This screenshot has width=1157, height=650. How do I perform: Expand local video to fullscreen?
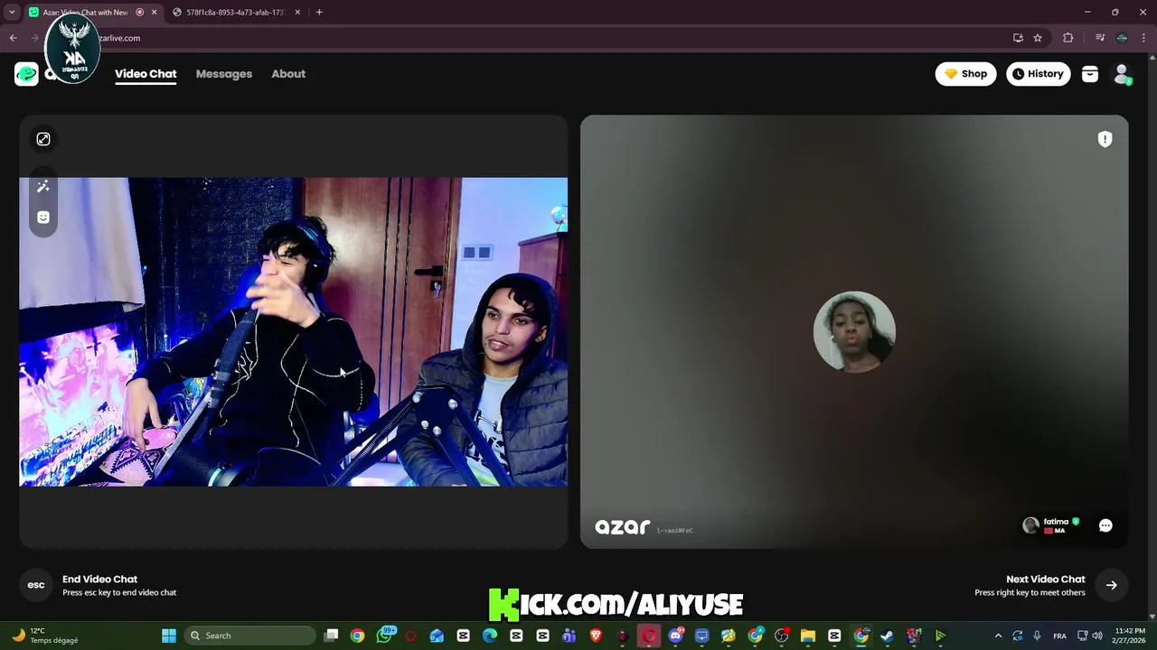point(43,139)
